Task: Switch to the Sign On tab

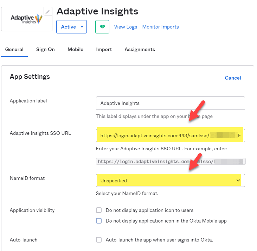Action: tap(45, 50)
